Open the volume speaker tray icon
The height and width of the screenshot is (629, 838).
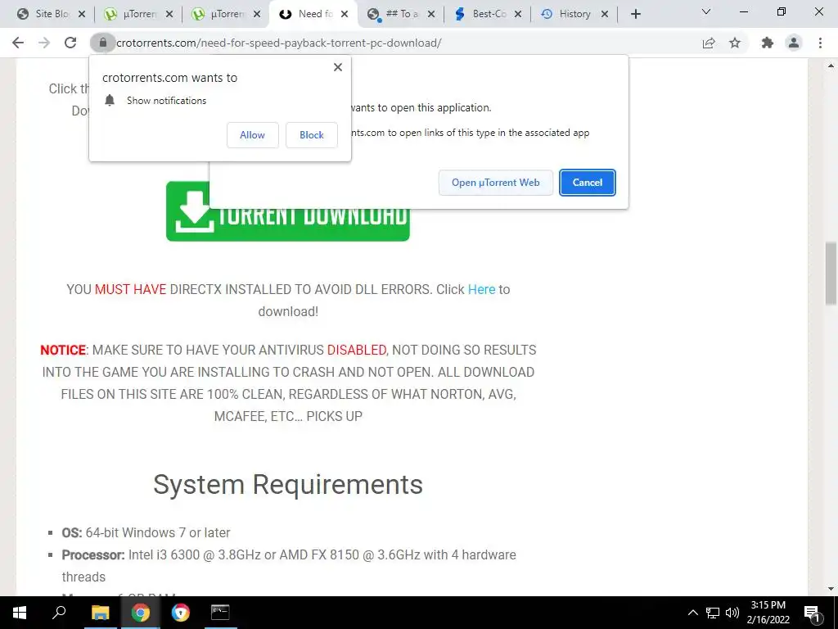(x=732, y=613)
